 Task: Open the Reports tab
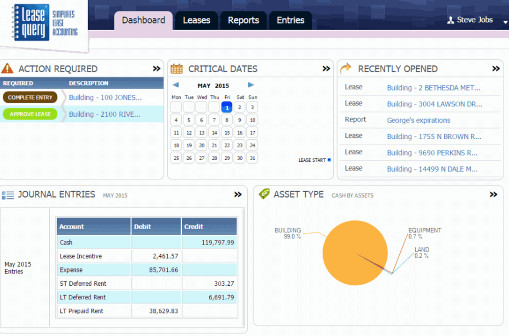coord(243,20)
